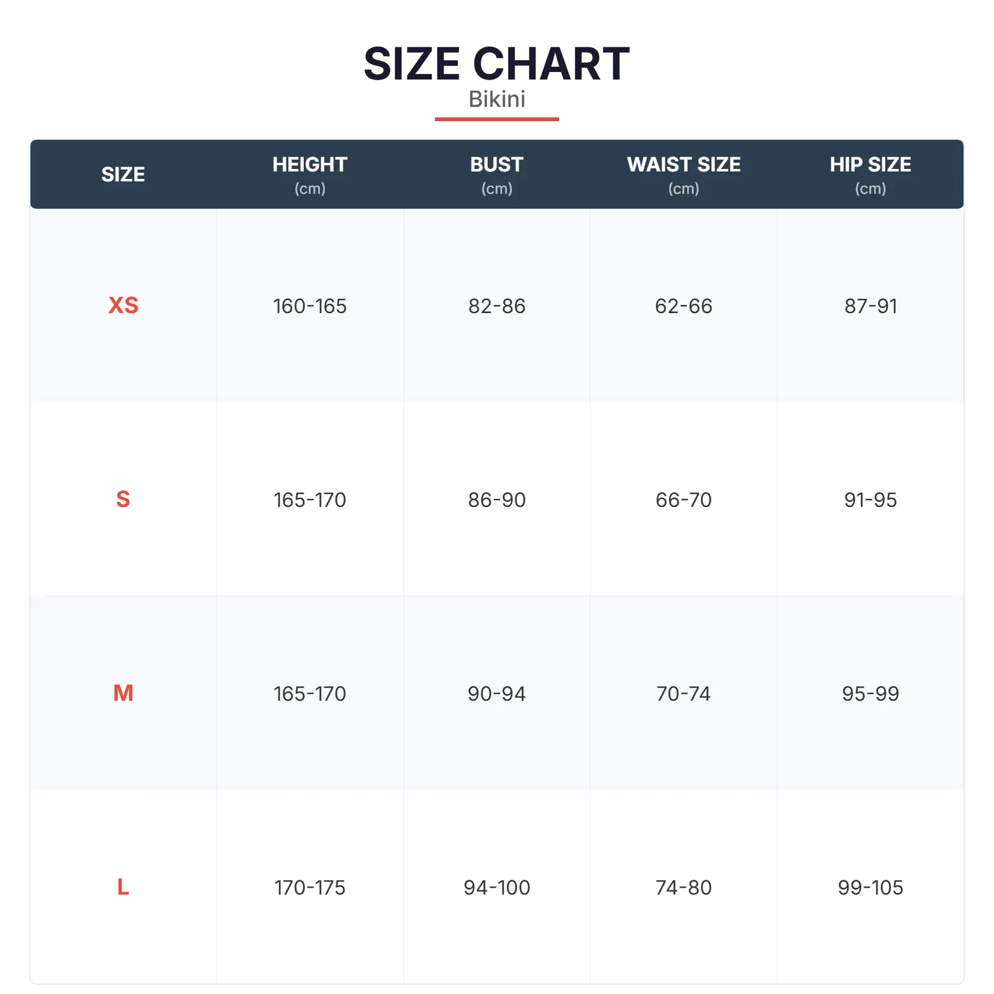Select the L size row label
The width and height of the screenshot is (994, 994).
[x=123, y=887]
